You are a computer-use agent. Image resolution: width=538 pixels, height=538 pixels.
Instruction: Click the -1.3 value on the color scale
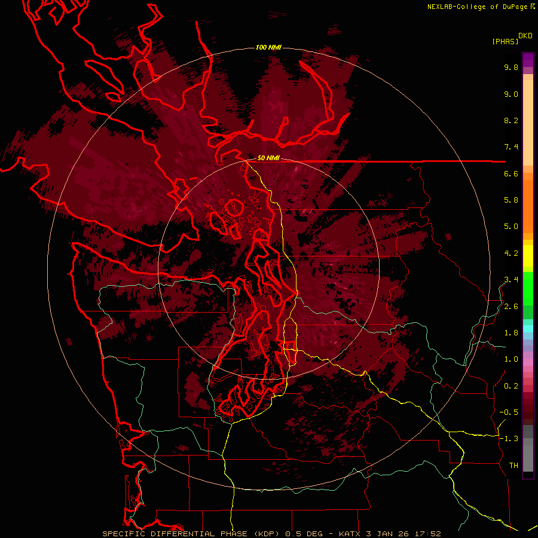click(509, 439)
